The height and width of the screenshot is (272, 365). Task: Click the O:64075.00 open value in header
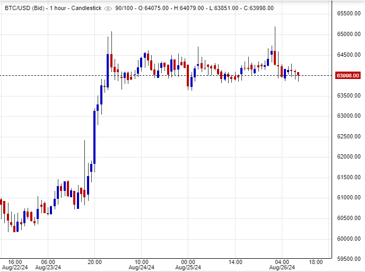point(158,8)
